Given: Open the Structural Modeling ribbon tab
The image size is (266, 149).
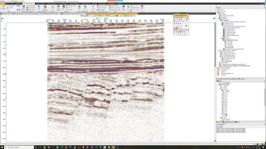Looking at the screenshot, I should 40,4.
